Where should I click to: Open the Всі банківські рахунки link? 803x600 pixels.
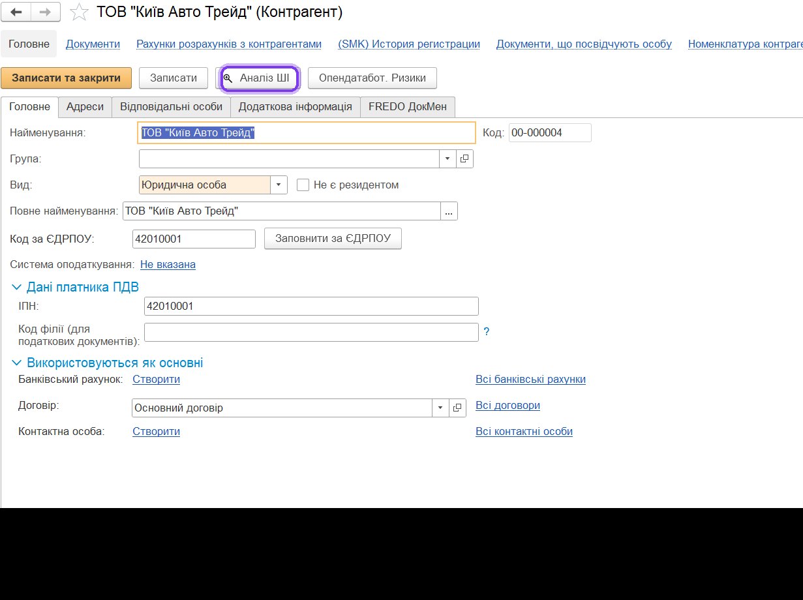click(530, 379)
